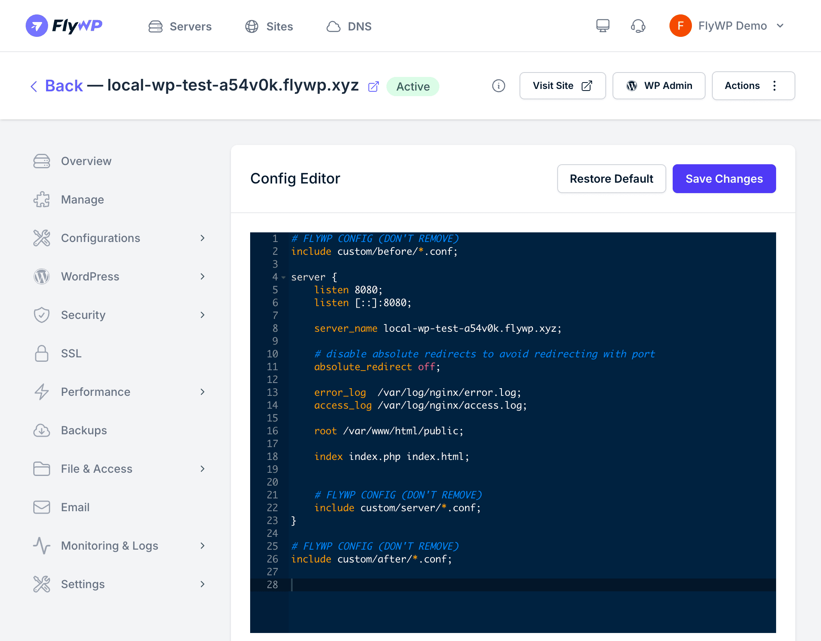The image size is (821, 641).
Task: Click the WordPress icon in WP Admin button
Action: (632, 86)
